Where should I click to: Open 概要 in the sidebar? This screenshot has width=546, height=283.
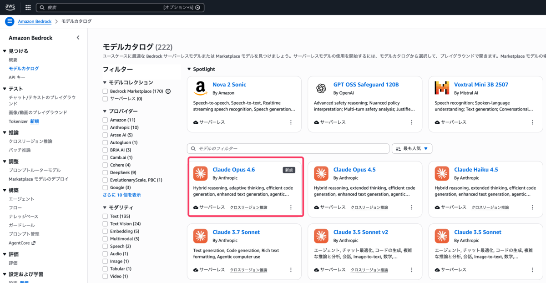[x=13, y=60]
